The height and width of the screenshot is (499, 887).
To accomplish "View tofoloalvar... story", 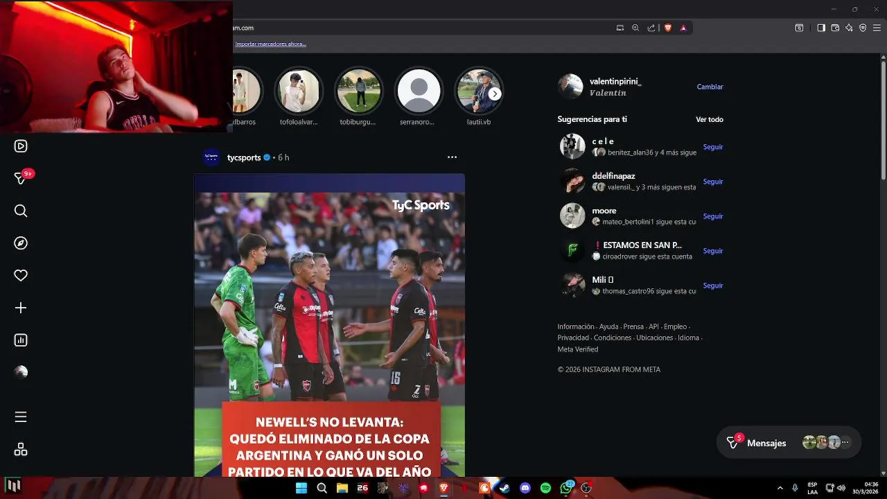I will (x=299, y=91).
